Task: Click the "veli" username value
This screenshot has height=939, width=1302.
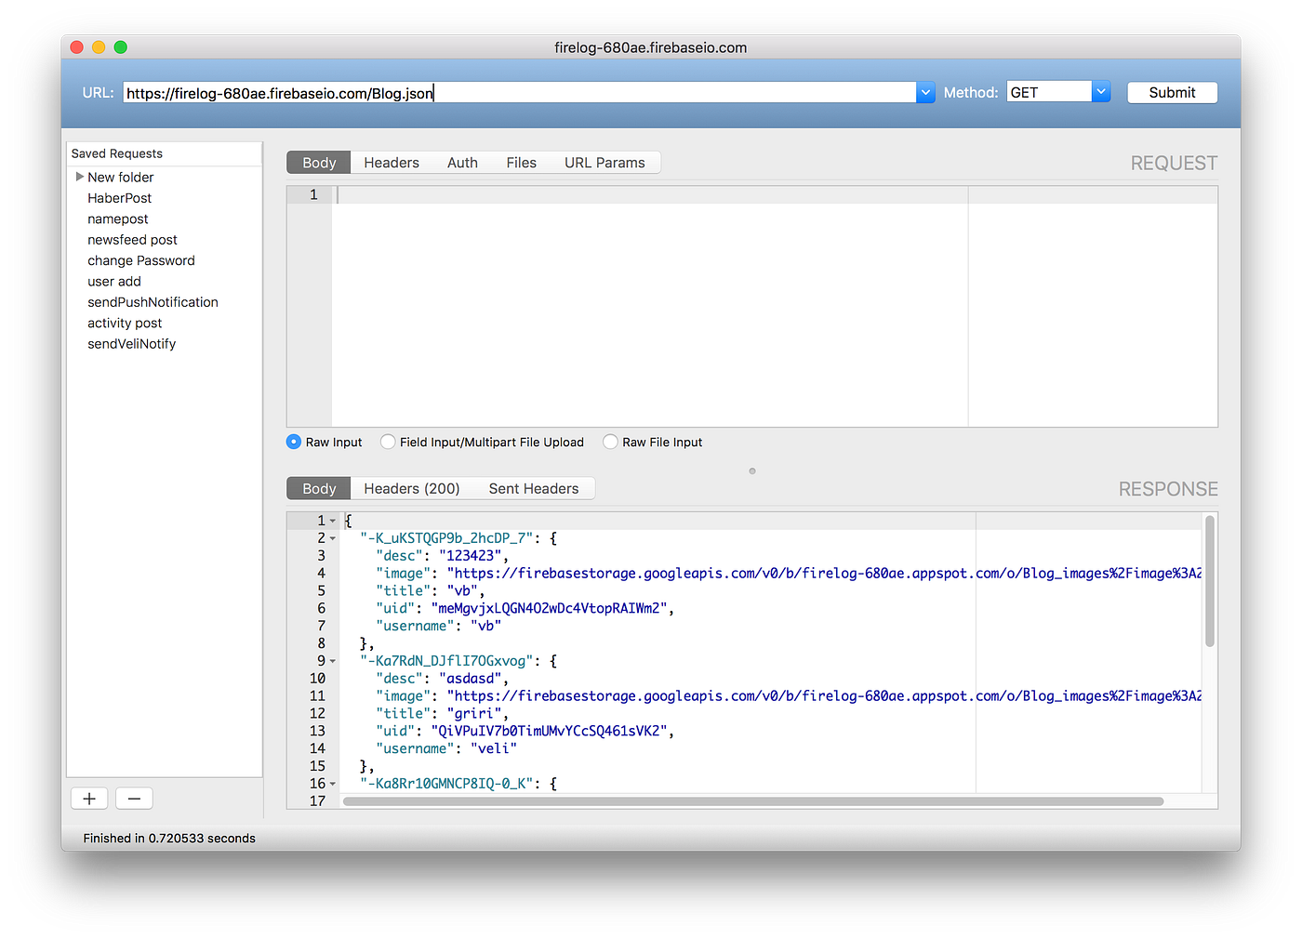Action: 493,748
